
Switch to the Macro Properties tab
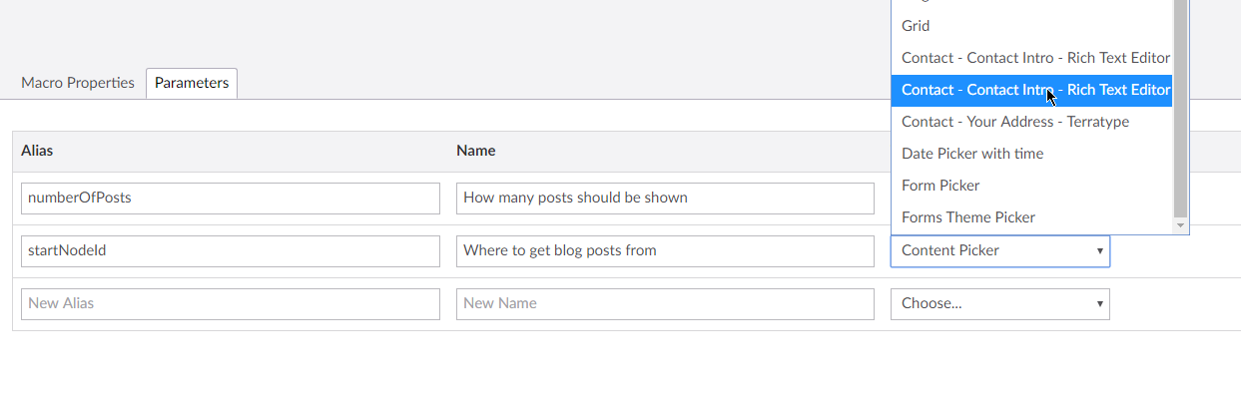[x=78, y=83]
